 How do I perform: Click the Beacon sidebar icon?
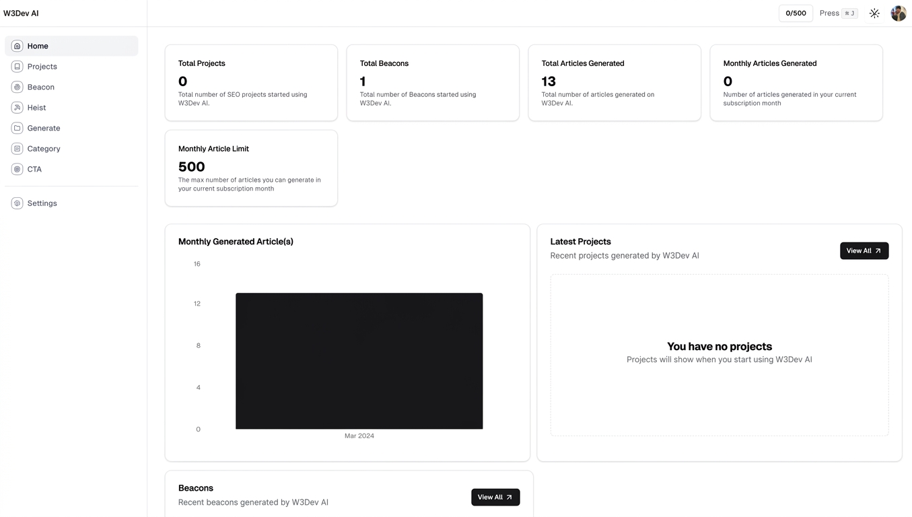(17, 88)
